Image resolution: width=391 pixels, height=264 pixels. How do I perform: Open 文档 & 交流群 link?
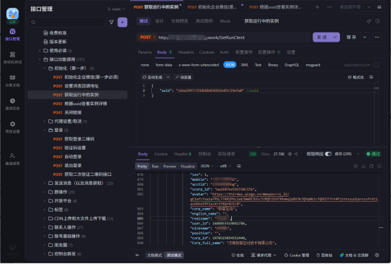tap(354, 255)
